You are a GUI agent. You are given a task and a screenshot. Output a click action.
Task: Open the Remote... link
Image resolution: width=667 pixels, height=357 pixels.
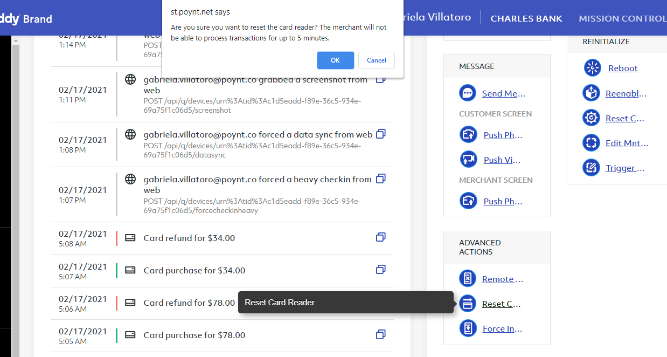pos(503,279)
